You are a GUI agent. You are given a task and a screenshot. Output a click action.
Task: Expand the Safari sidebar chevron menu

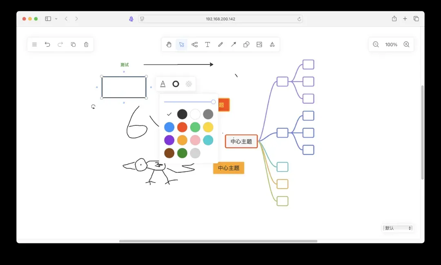(56, 19)
